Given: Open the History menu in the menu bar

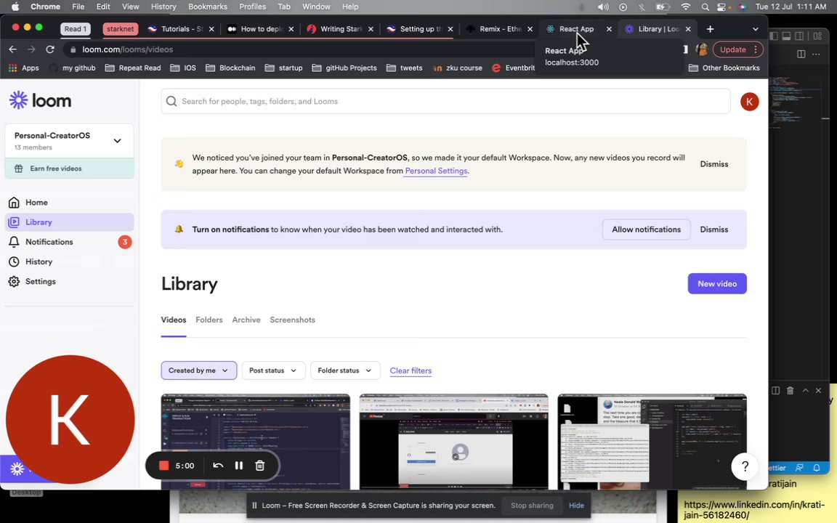Looking at the screenshot, I should tap(163, 7).
